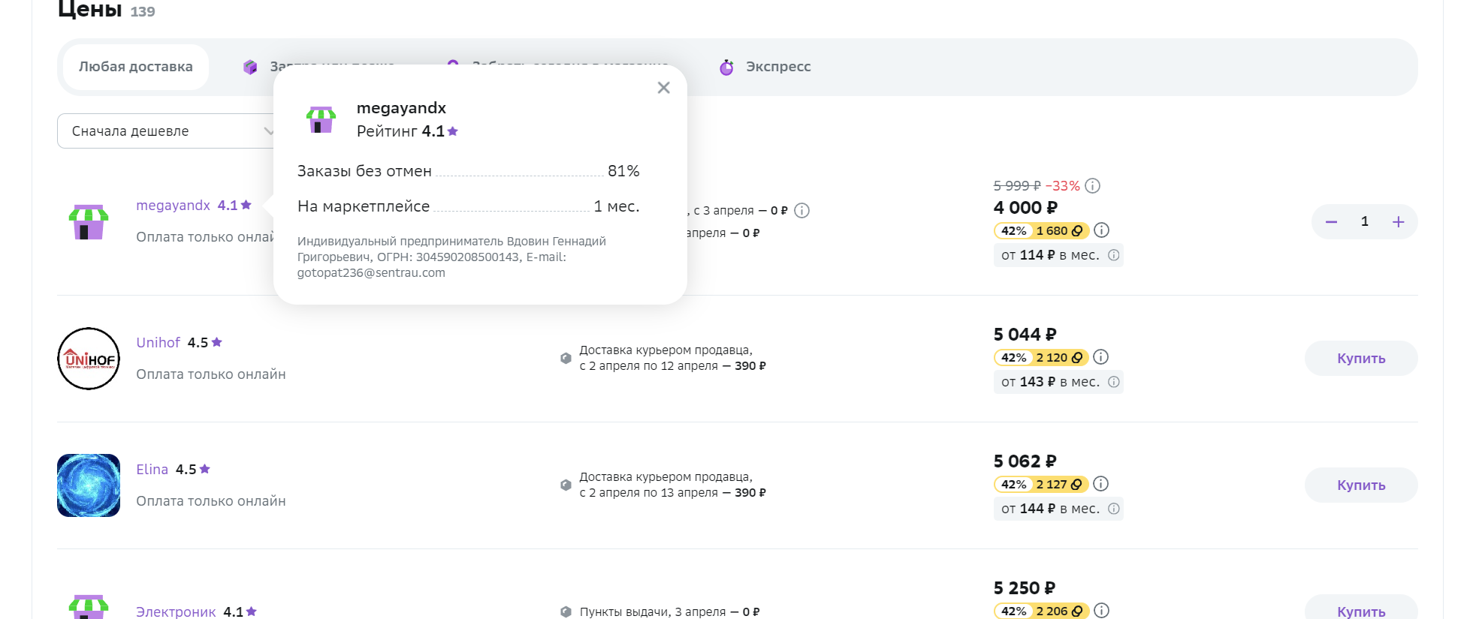Open the megayandx seller link

click(x=173, y=206)
